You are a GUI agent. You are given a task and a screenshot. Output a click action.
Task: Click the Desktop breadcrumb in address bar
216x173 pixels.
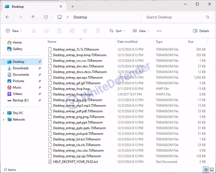point(80,17)
